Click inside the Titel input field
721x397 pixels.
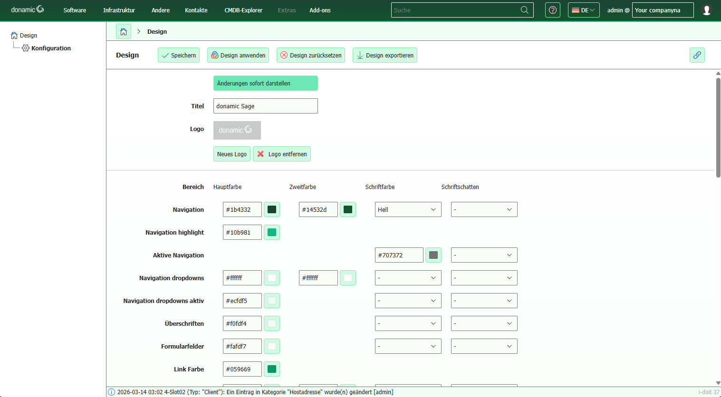265,106
